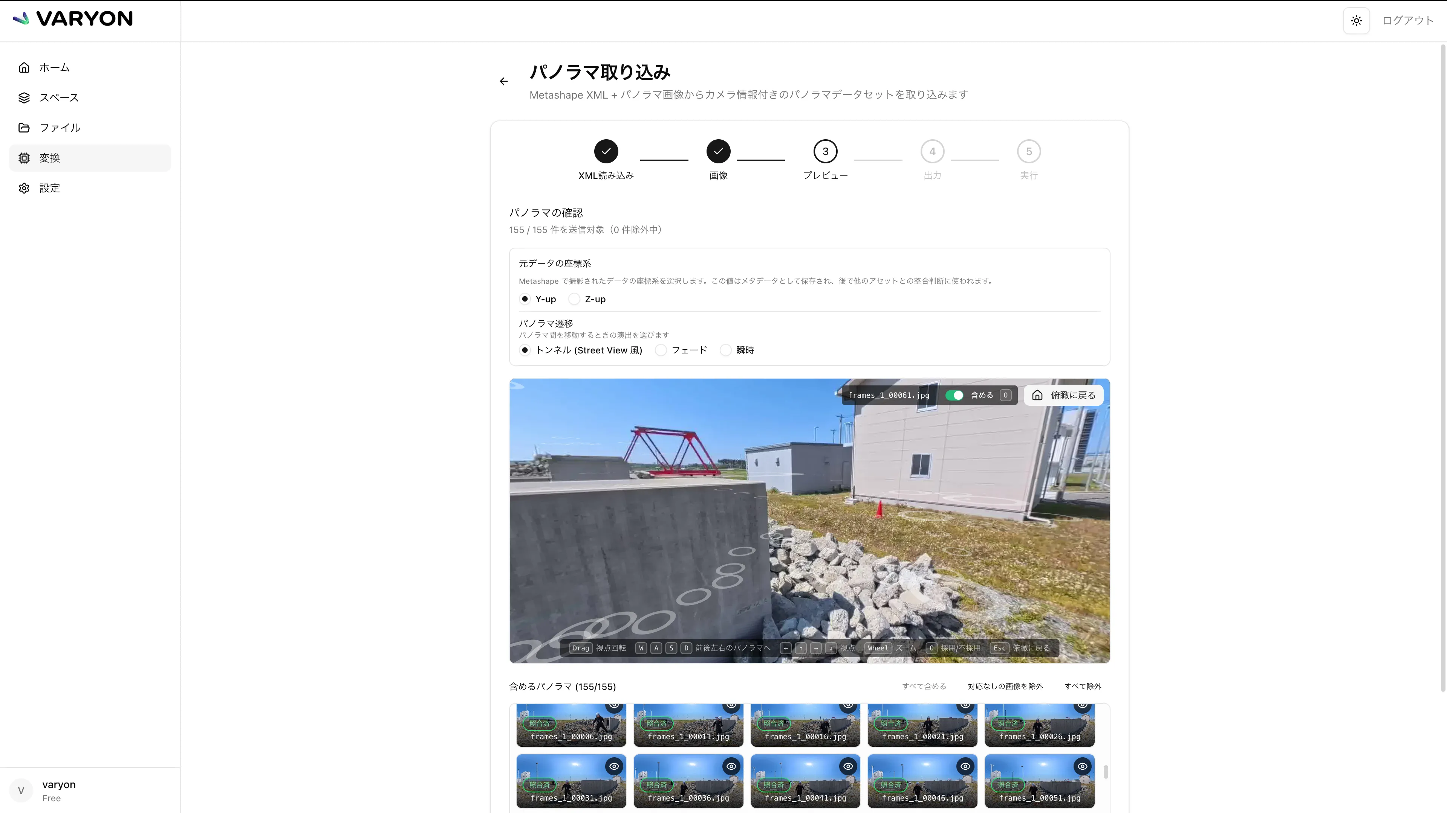Click 俯瞰に戻る button in viewer
Image resolution: width=1447 pixels, height=813 pixels.
pyautogui.click(x=1064, y=396)
